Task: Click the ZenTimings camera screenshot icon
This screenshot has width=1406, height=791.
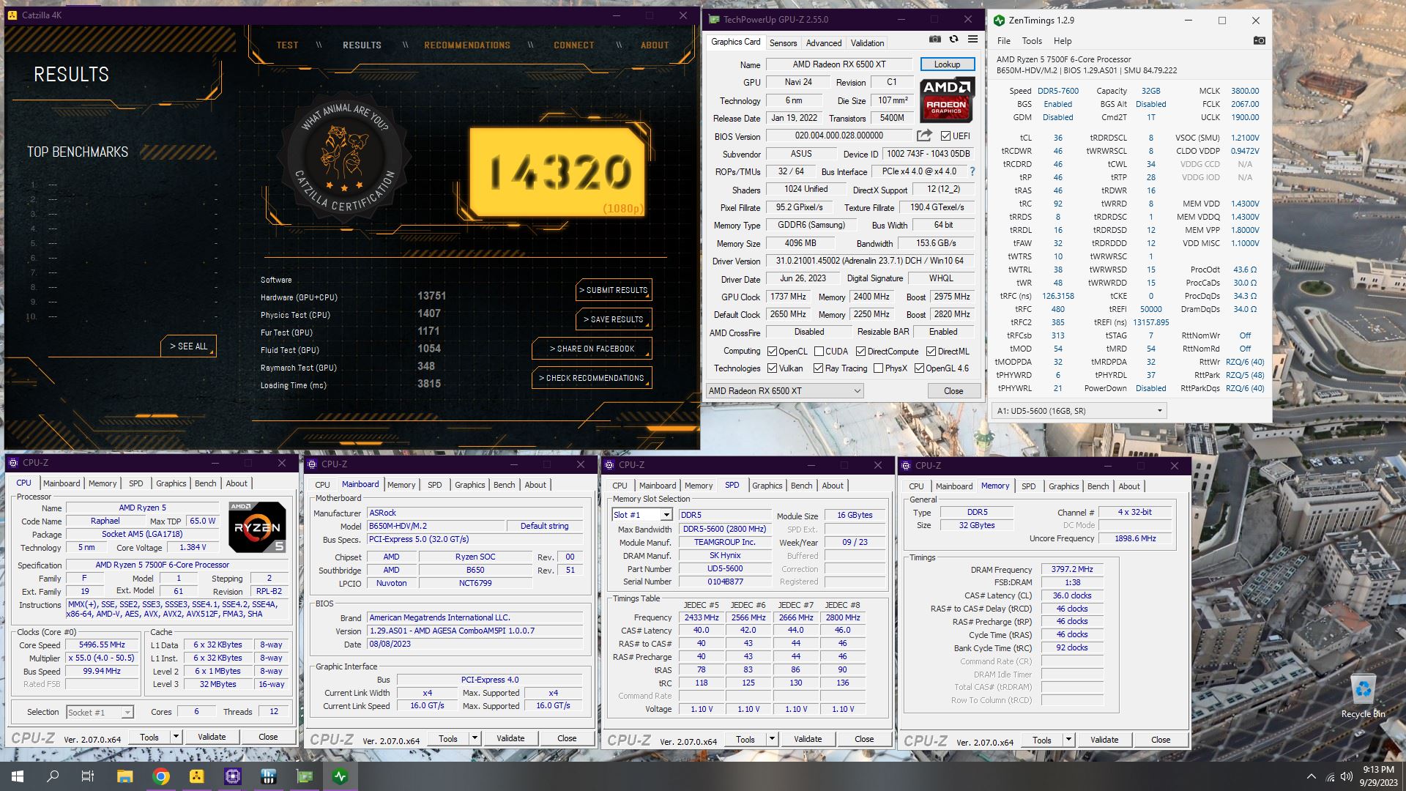Action: coord(1259,40)
